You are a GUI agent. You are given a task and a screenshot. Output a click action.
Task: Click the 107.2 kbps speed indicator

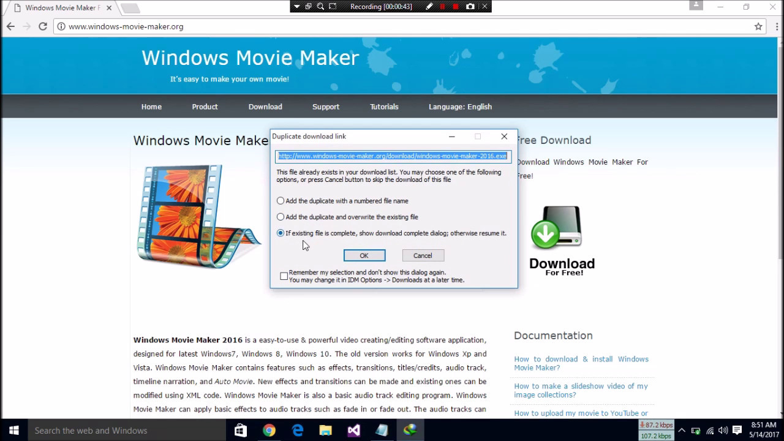pos(657,436)
